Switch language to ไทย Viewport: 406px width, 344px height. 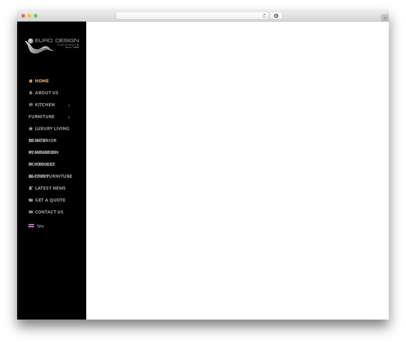pyautogui.click(x=40, y=226)
